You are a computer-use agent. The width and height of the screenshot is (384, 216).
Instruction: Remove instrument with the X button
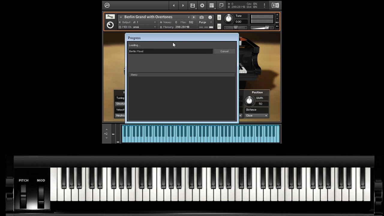[x=277, y=14]
